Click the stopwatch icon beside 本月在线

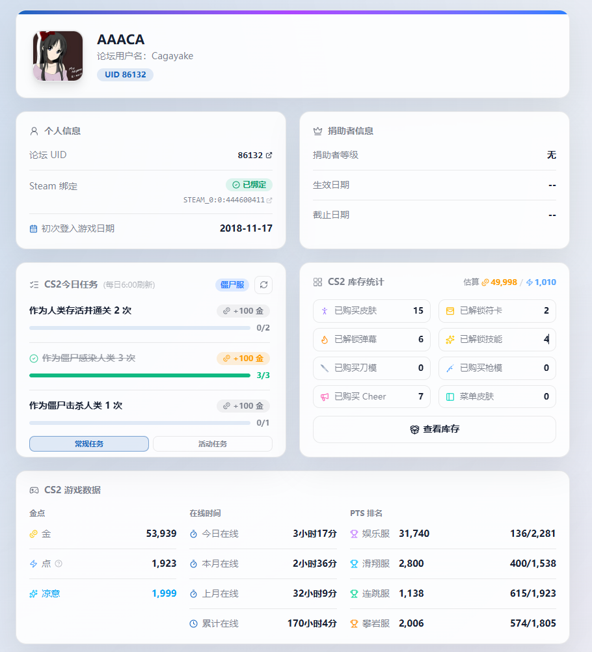(x=193, y=564)
